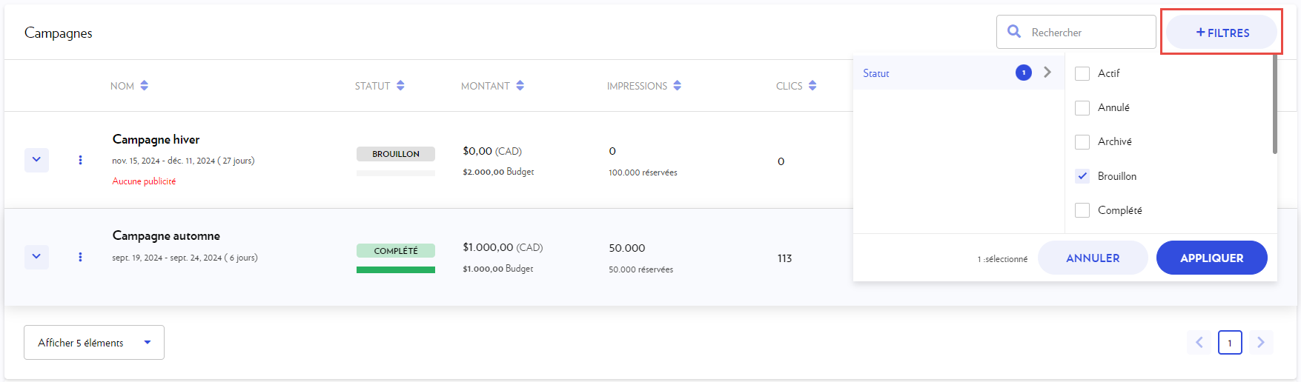Sort by CLICS column arrows
1301x382 pixels.
812,86
